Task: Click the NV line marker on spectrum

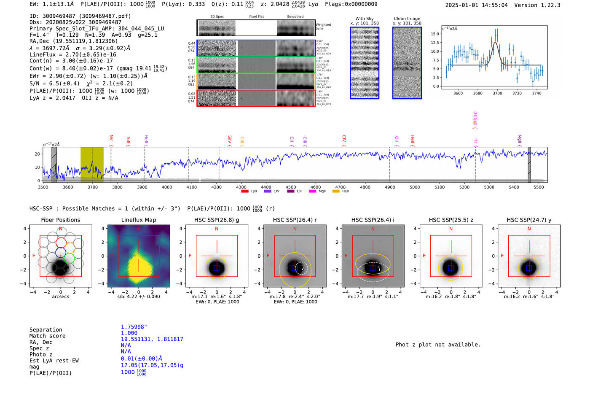Action: pos(111,140)
